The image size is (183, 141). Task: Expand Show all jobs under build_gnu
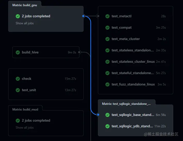point(25,23)
